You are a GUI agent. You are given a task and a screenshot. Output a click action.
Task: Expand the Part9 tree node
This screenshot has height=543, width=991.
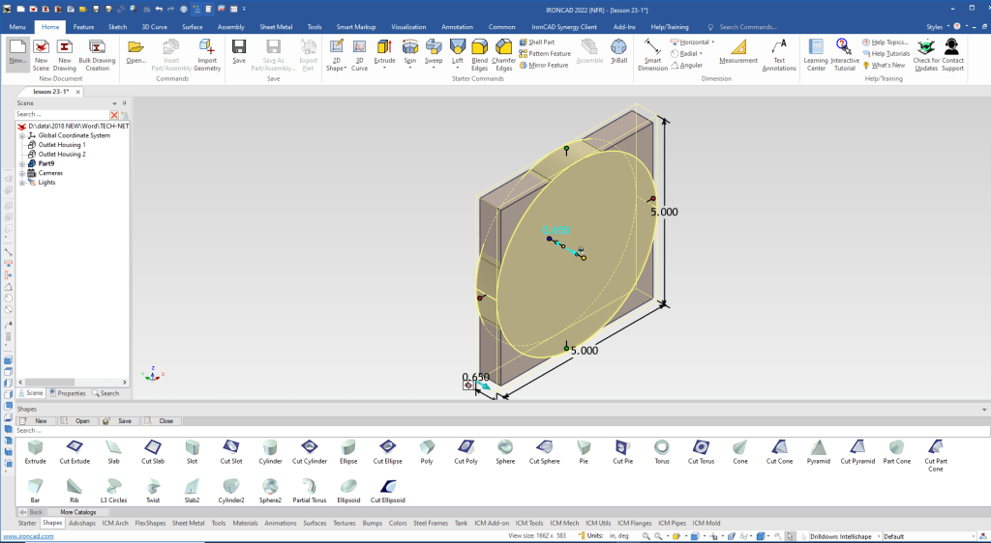[x=21, y=163]
